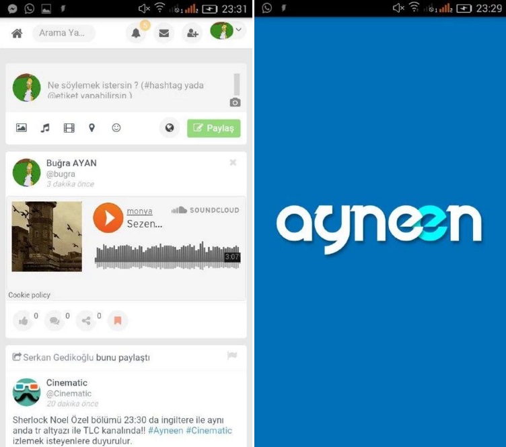Report shared post with flag icon
506x447 pixels.
coord(232,355)
